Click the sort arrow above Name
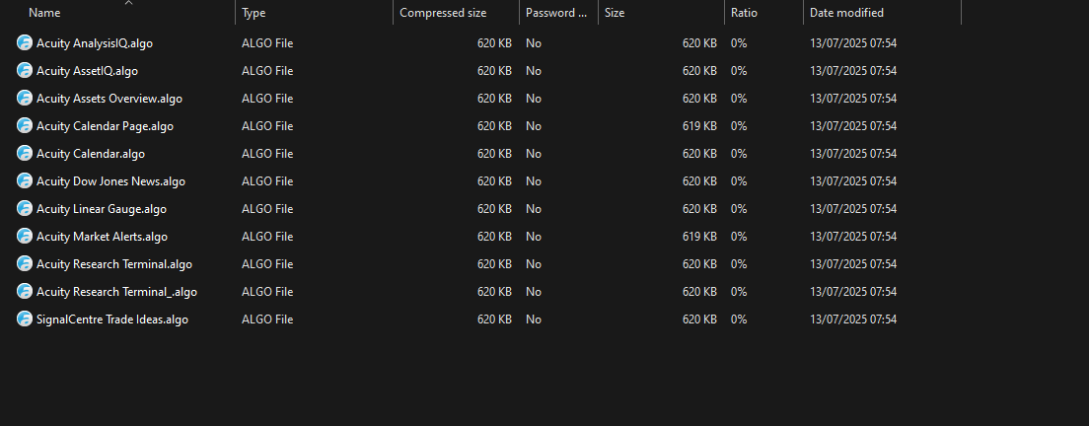1089x426 pixels. point(128,3)
